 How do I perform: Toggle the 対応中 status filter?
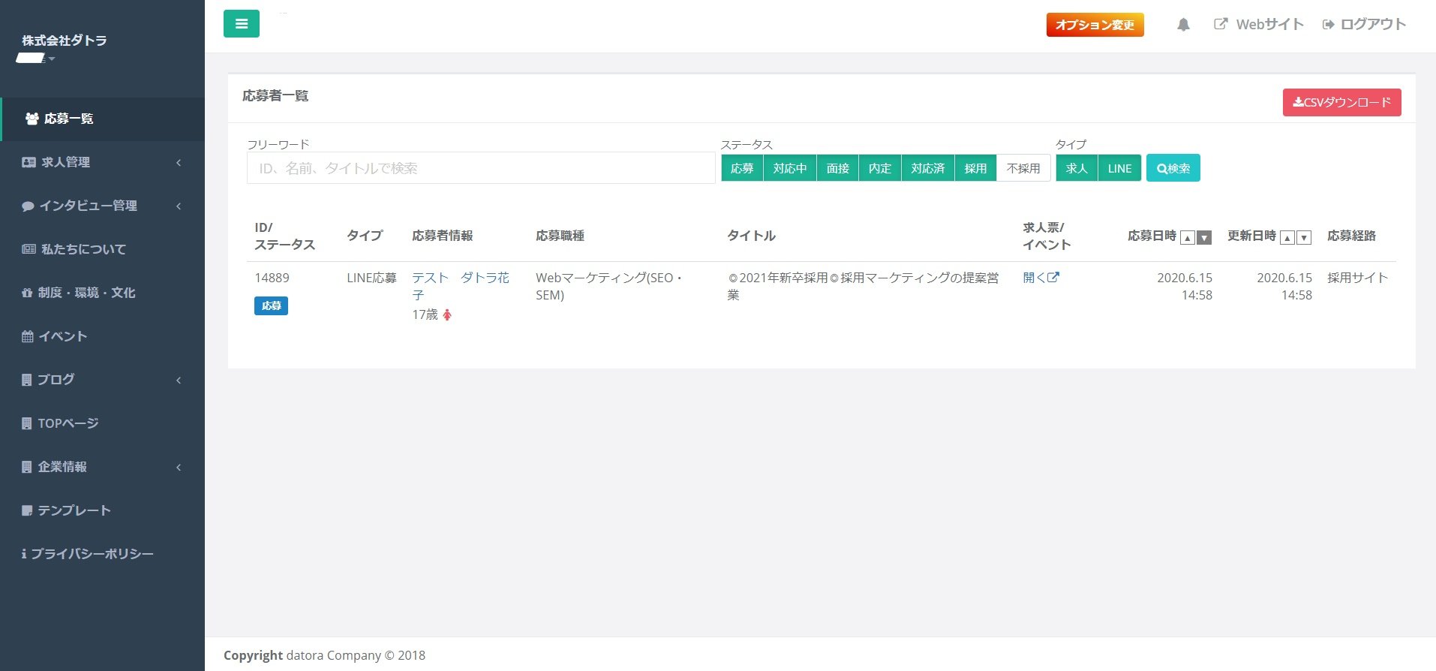pos(790,168)
